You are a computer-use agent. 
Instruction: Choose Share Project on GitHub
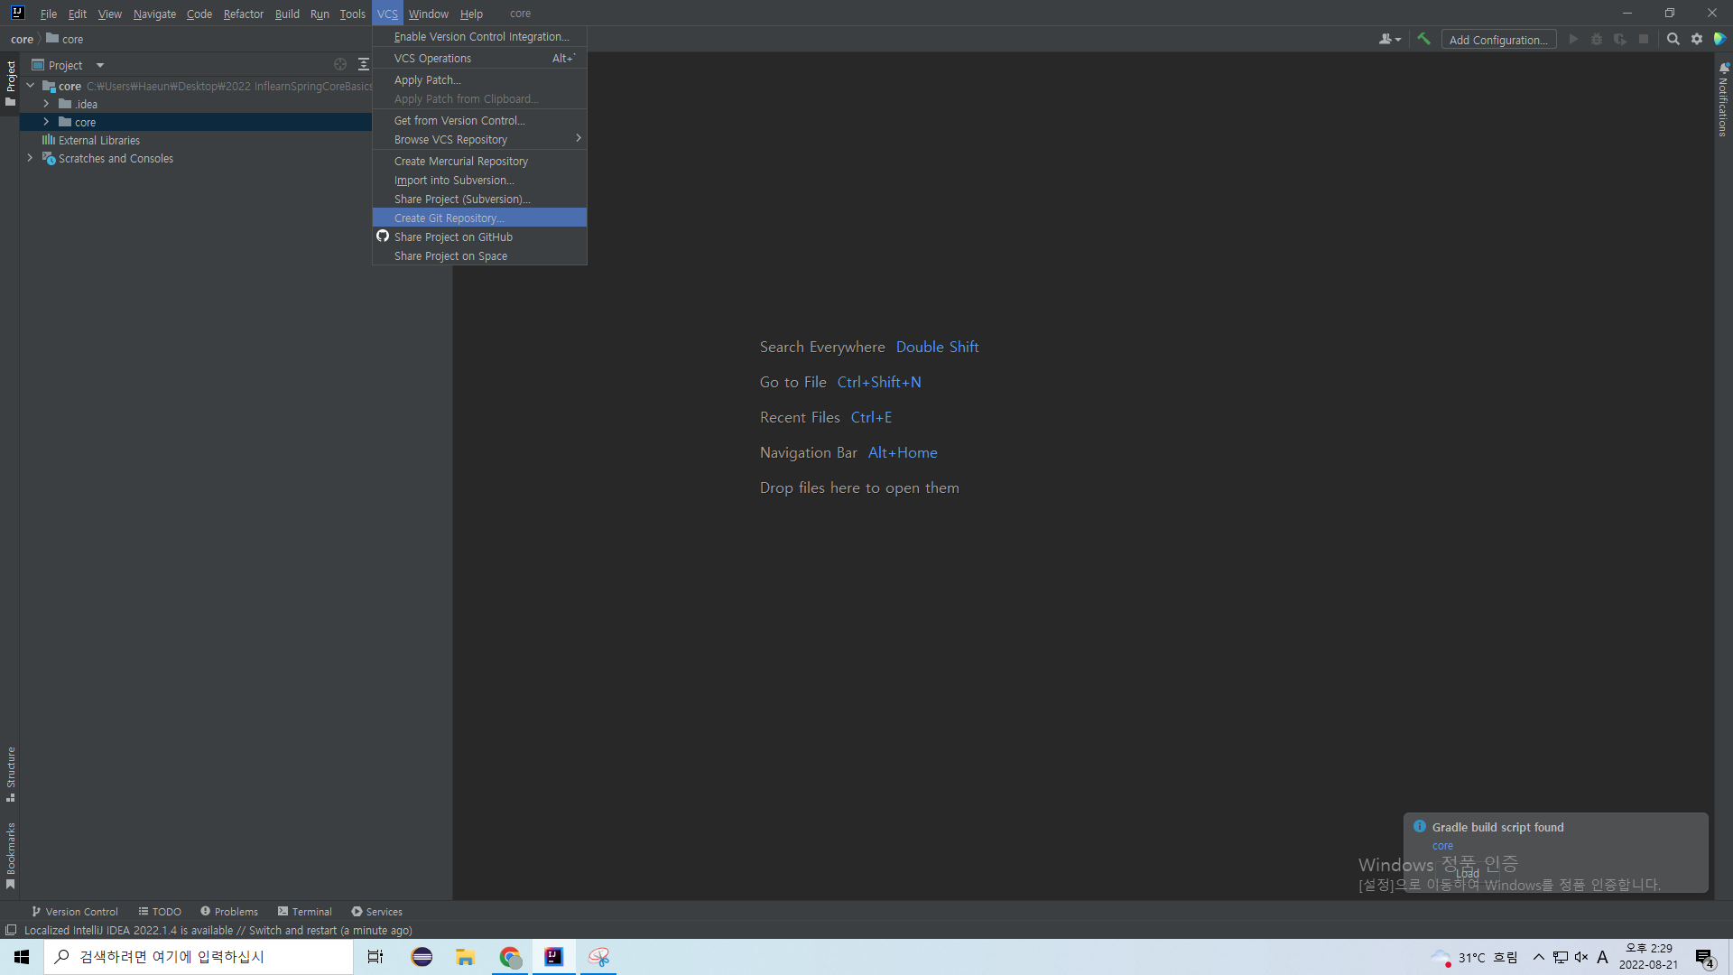tap(453, 237)
